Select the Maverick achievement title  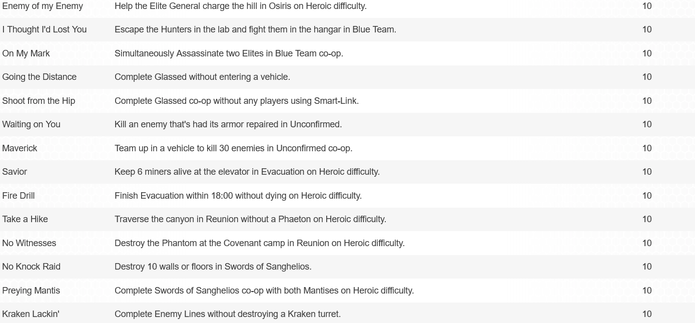point(20,148)
